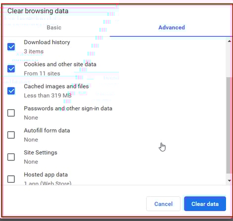Click the scrollbar up arrow
The width and height of the screenshot is (233, 221).
point(229,41)
